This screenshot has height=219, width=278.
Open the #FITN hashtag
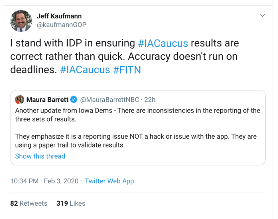[x=127, y=70]
